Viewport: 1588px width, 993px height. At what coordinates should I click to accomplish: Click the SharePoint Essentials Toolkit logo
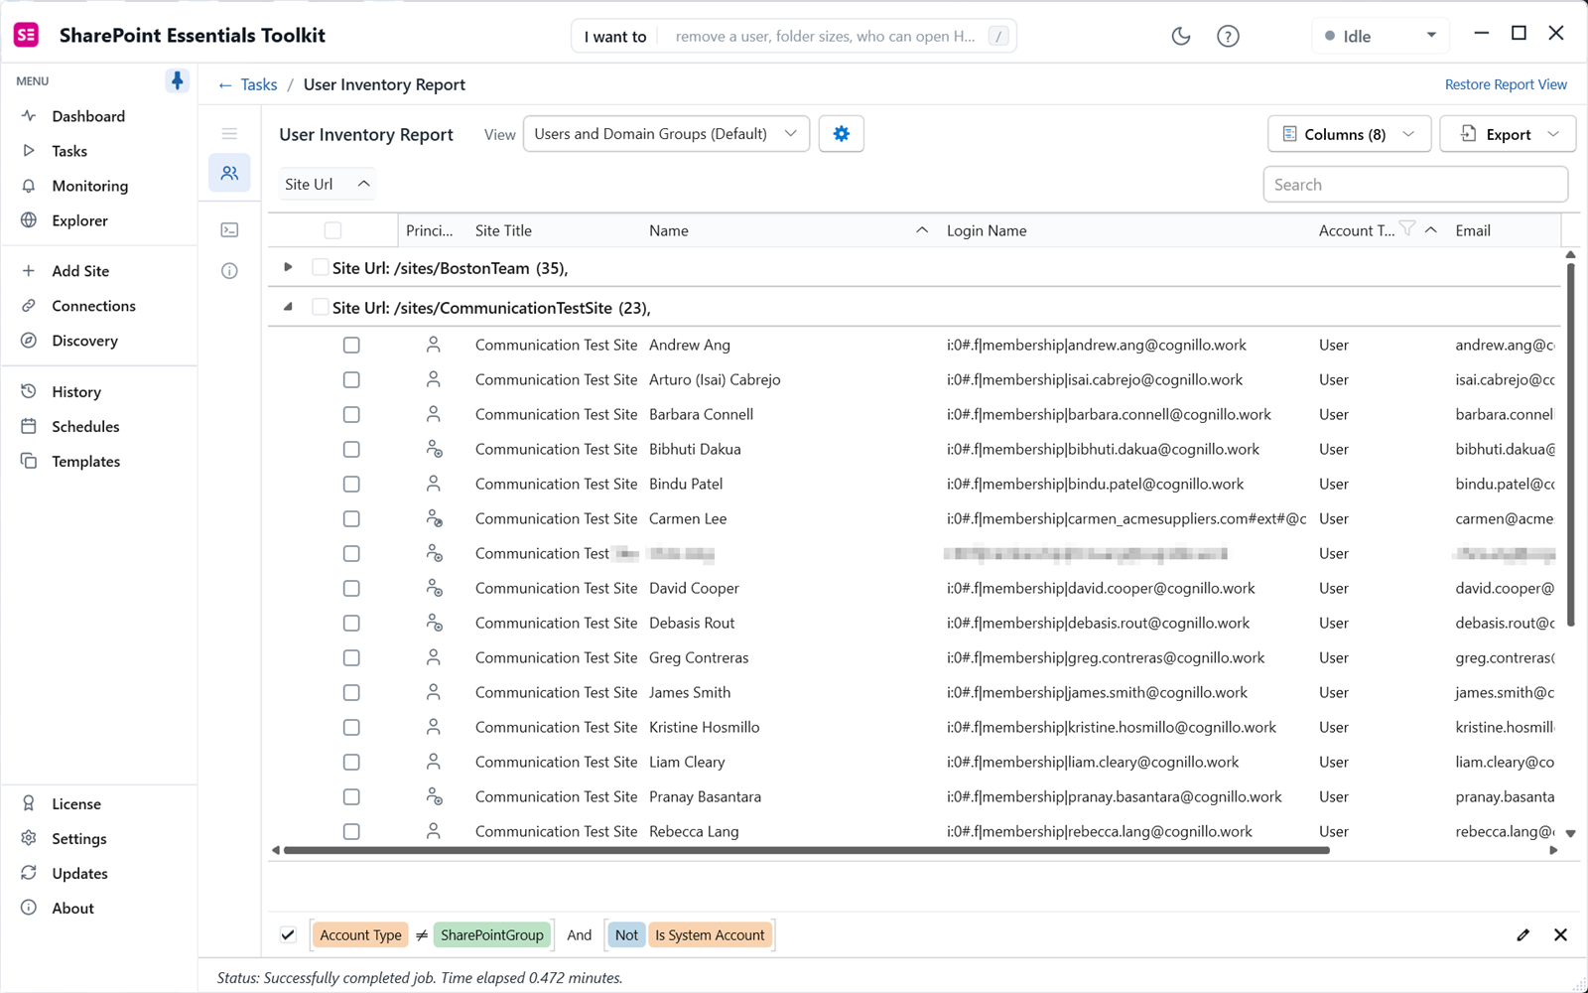pyautogui.click(x=27, y=36)
